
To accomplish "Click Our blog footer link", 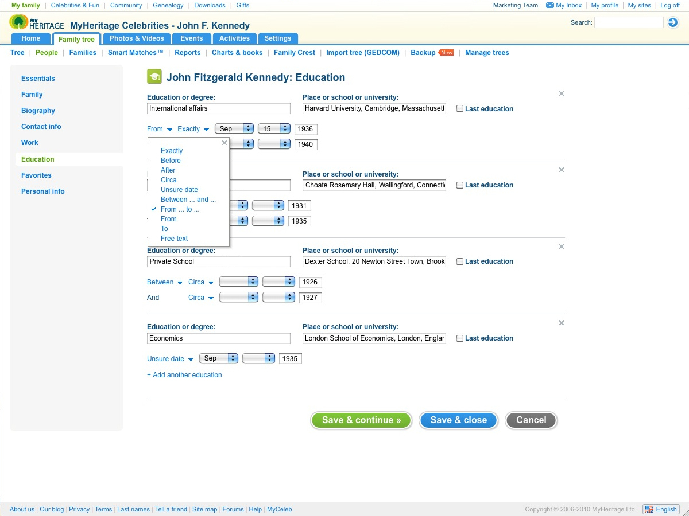I will pyautogui.click(x=52, y=509).
